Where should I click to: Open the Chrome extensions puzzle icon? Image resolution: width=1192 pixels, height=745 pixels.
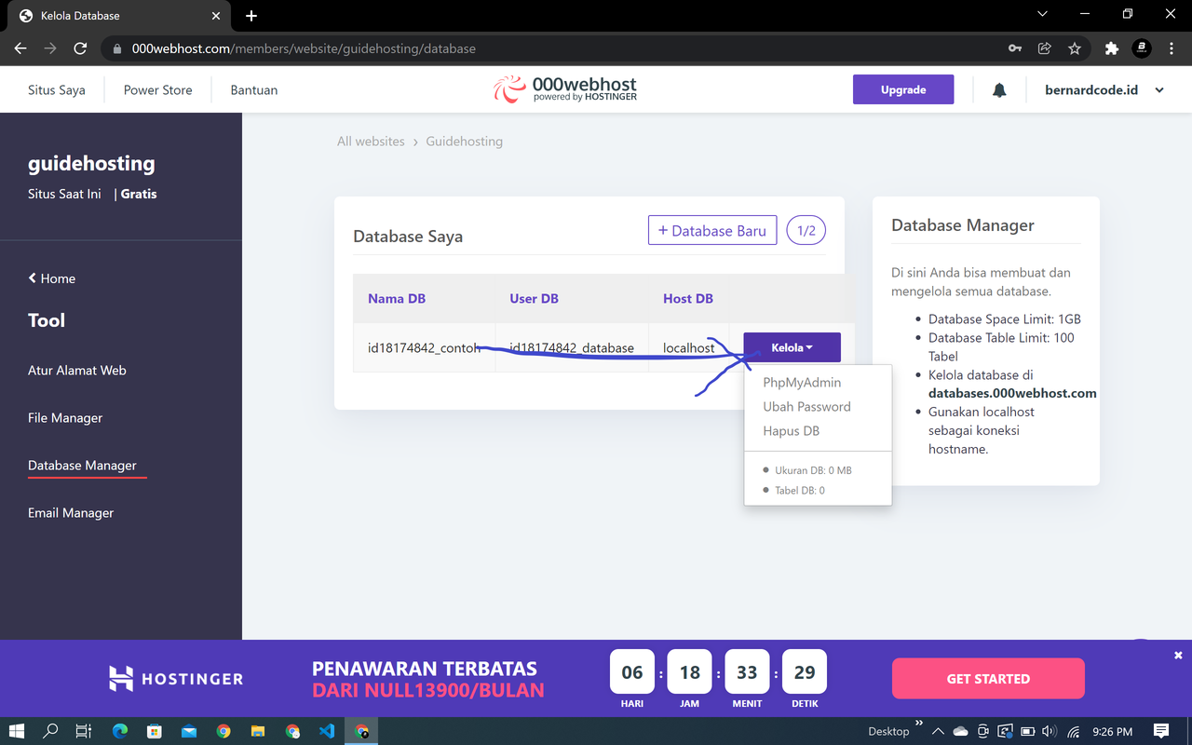(x=1111, y=48)
